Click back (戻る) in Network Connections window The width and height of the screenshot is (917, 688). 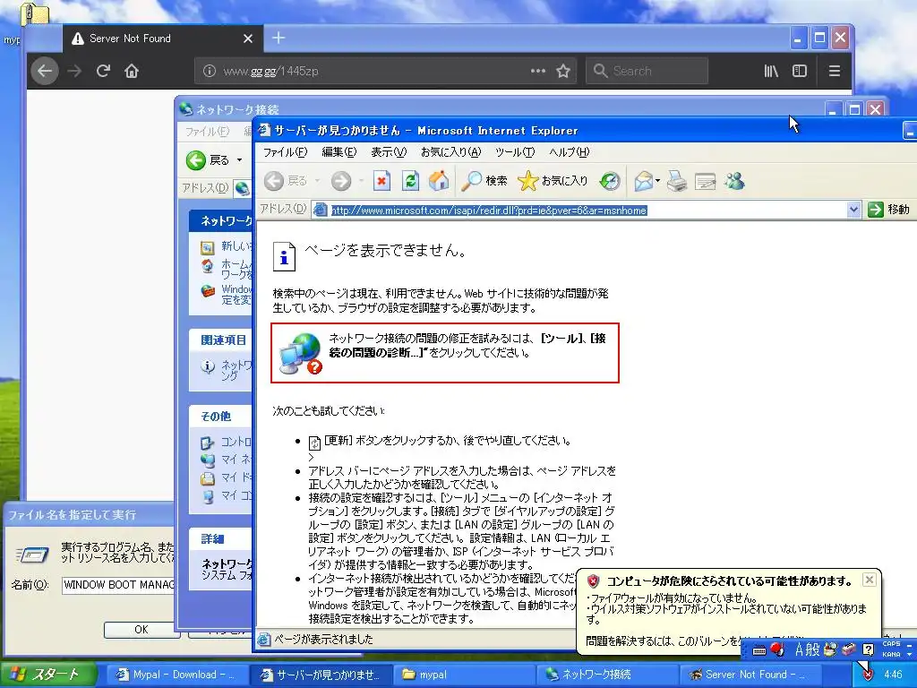pos(208,159)
